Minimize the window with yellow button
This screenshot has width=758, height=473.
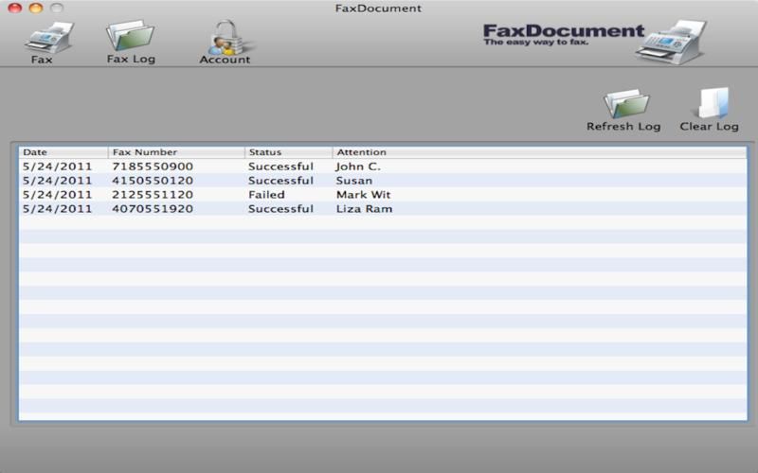[36, 8]
